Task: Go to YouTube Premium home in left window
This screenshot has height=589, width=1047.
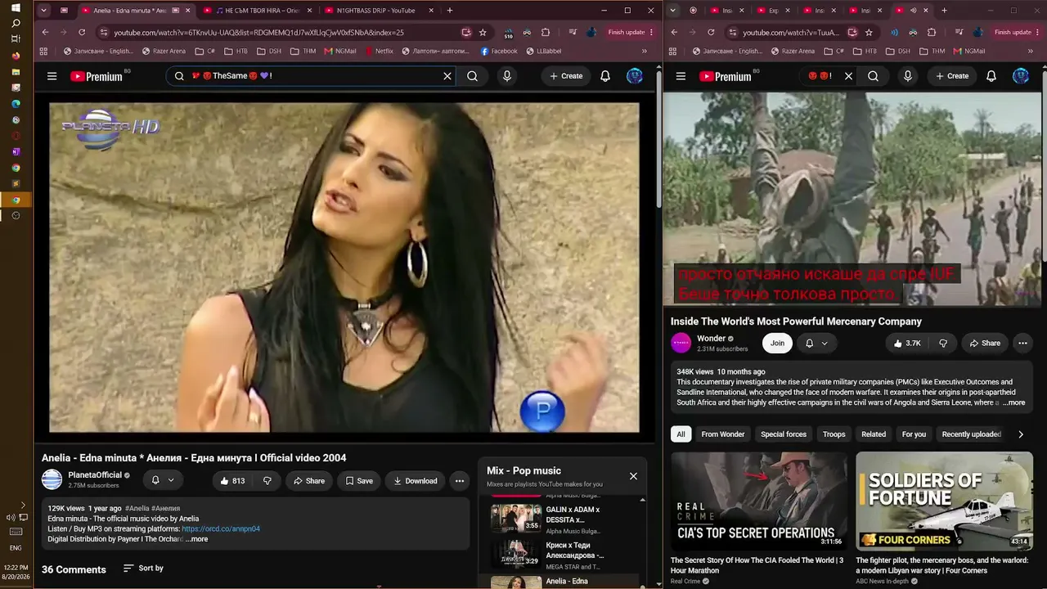Action: (x=97, y=76)
